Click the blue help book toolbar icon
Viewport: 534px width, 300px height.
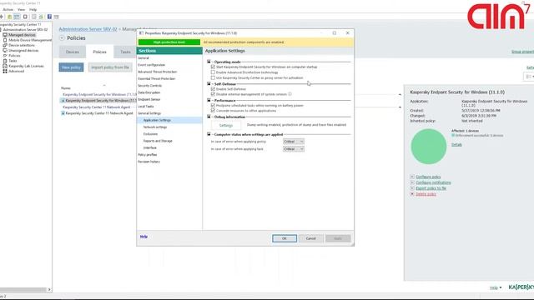tap(49, 17)
